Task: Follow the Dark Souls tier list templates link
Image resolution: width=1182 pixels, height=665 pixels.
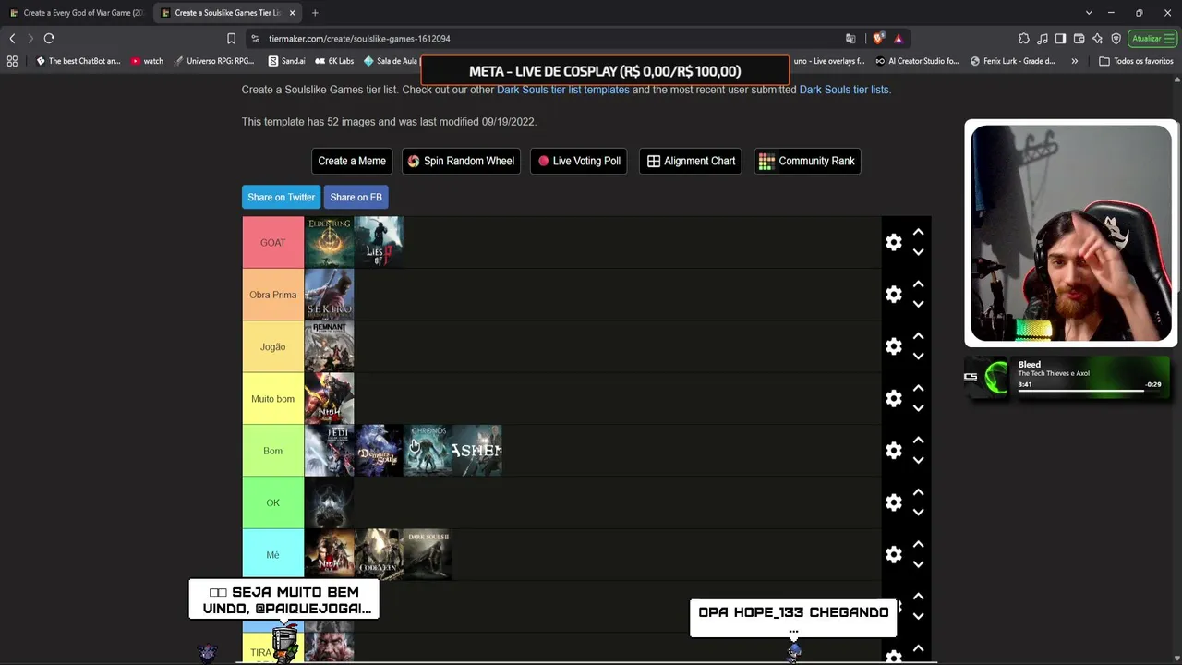Action: pos(563,90)
